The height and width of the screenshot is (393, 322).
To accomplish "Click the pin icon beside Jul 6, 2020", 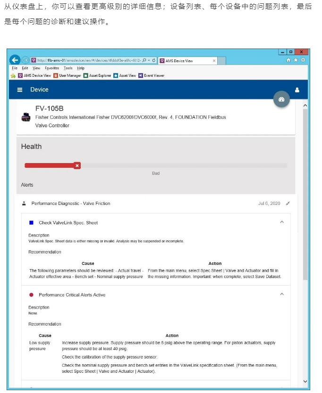I will pos(288,203).
